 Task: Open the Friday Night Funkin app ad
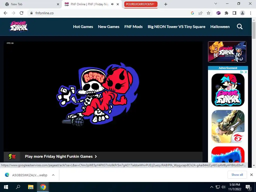[228, 90]
